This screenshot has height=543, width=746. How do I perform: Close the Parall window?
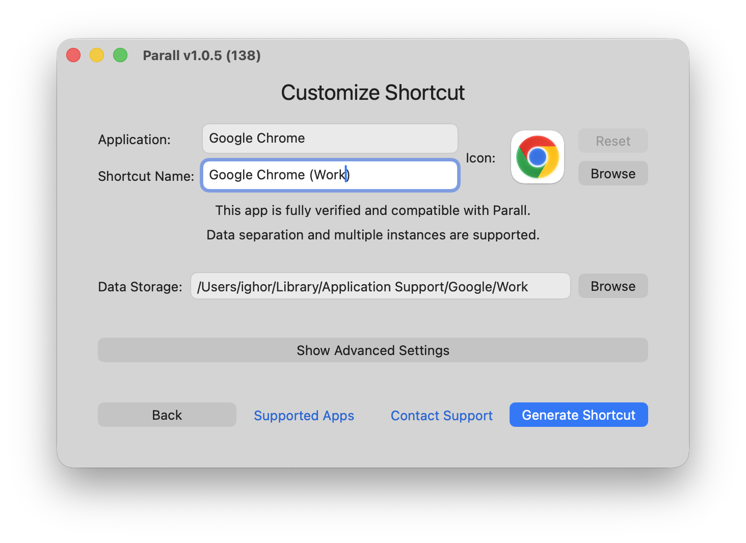click(x=73, y=55)
